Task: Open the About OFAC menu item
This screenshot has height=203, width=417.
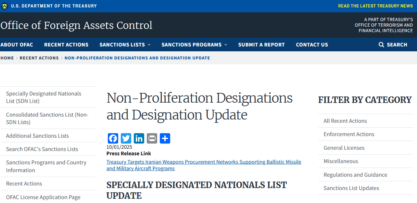Action: 17,45
